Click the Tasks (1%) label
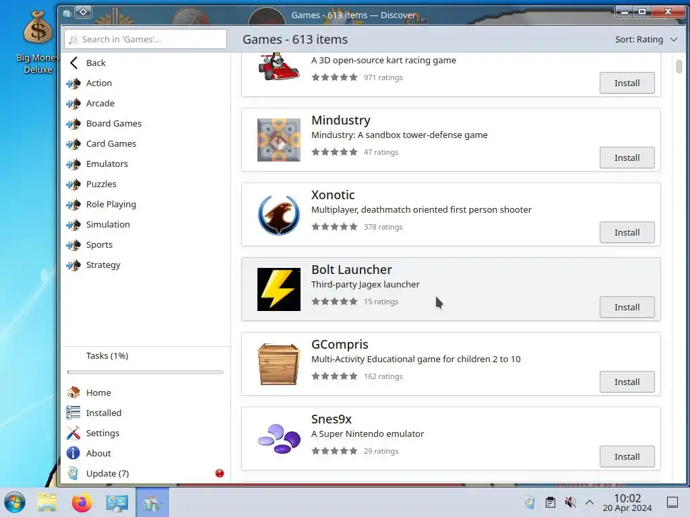 [x=107, y=355]
